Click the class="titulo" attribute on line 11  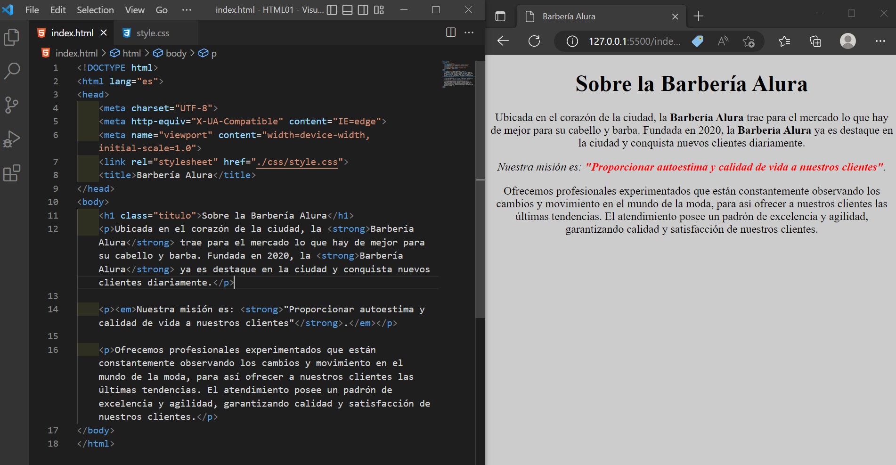[158, 216]
